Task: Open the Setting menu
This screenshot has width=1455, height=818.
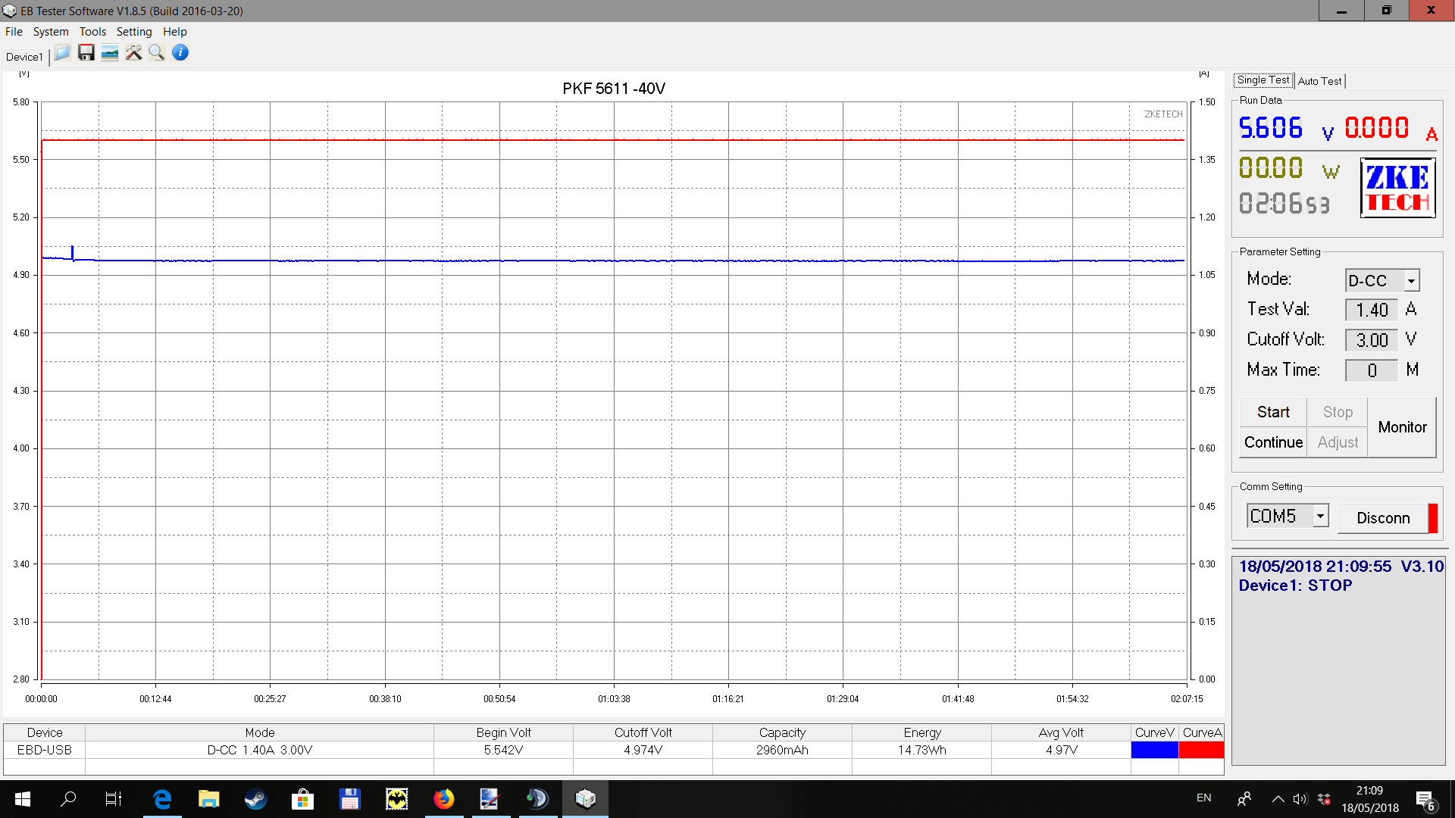Action: (x=134, y=32)
